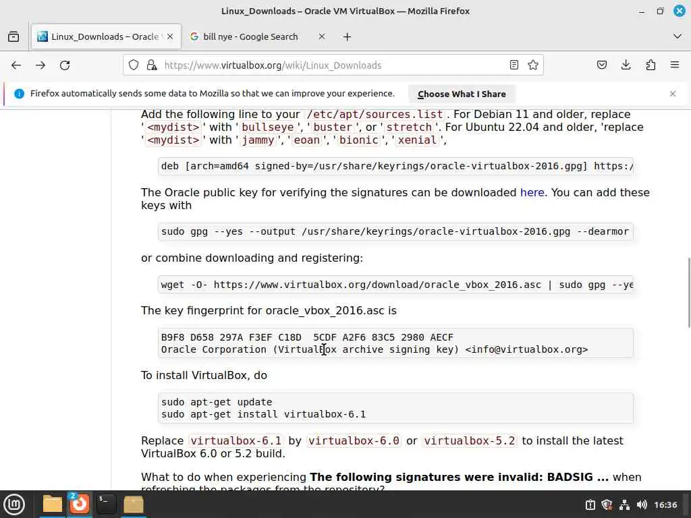Click 'sudo apt-get update' command

tap(217, 402)
